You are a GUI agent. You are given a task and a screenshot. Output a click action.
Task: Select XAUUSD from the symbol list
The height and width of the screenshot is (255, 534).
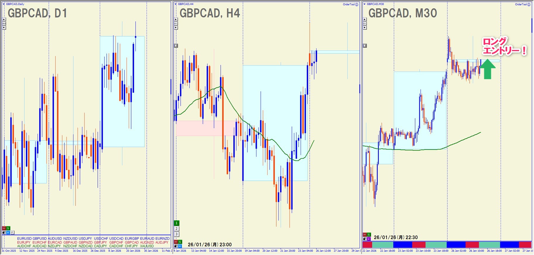(x=147, y=246)
